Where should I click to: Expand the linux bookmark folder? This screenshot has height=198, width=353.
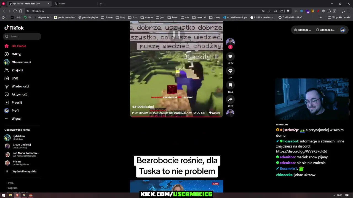tap(133, 17)
